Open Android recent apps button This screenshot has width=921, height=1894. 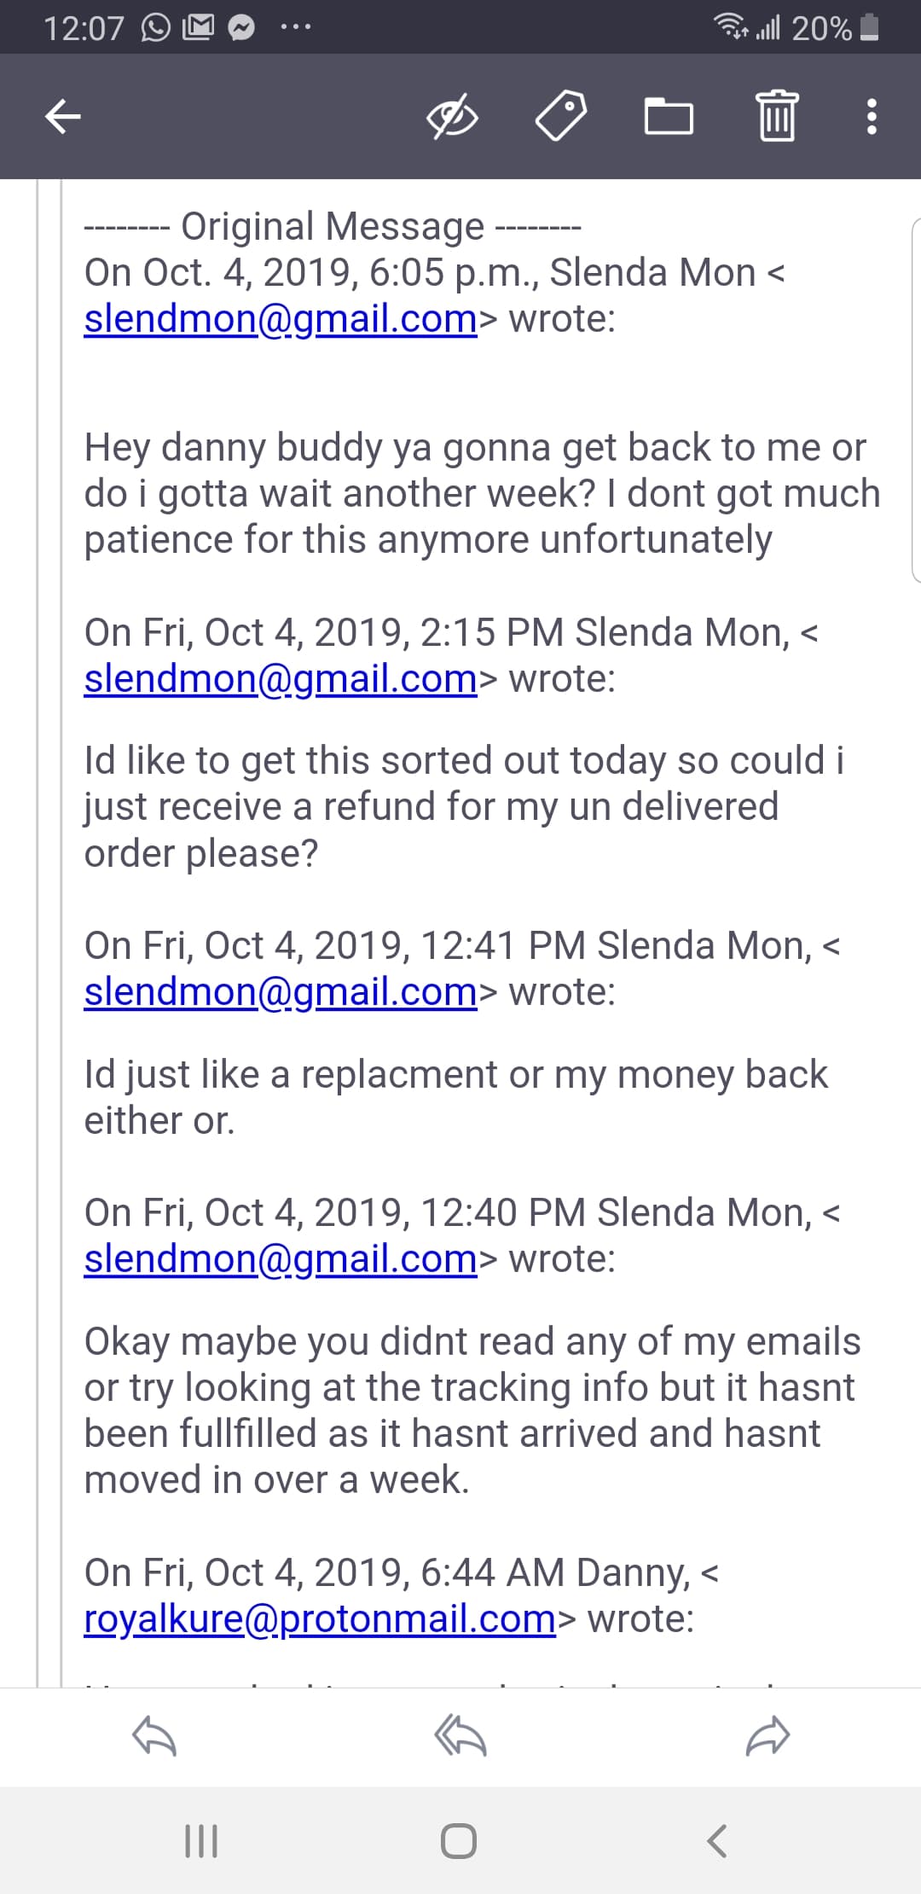202,1841
